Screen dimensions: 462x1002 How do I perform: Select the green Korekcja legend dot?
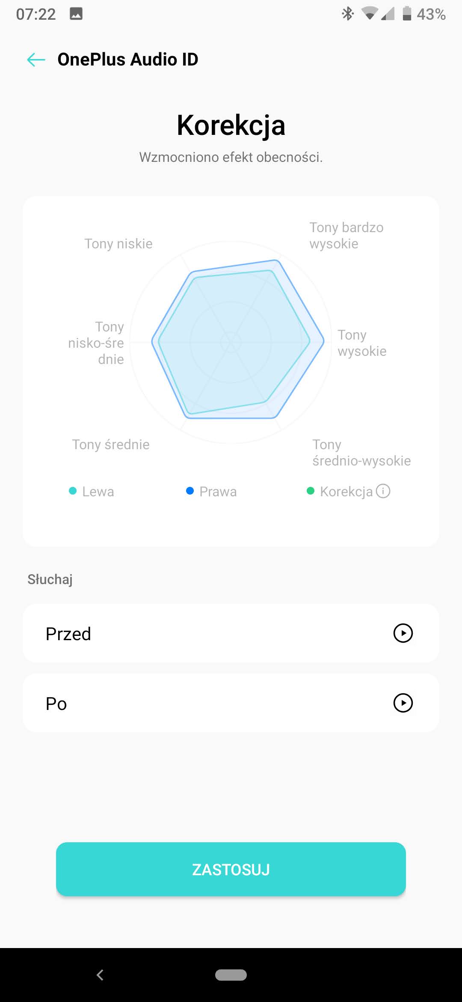pyautogui.click(x=311, y=491)
